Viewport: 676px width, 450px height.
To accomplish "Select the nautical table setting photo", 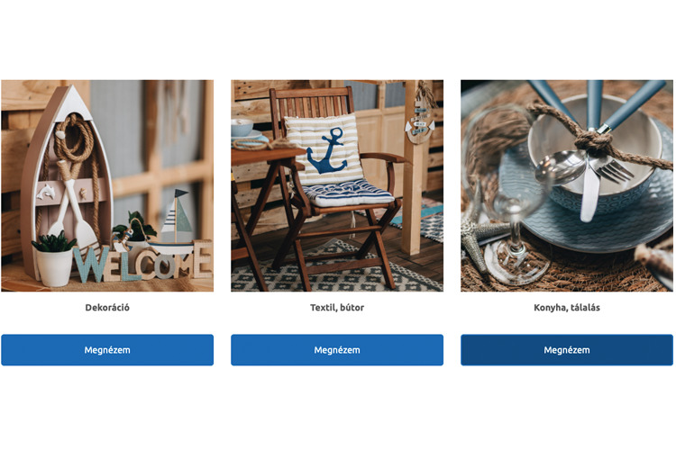I will (567, 185).
